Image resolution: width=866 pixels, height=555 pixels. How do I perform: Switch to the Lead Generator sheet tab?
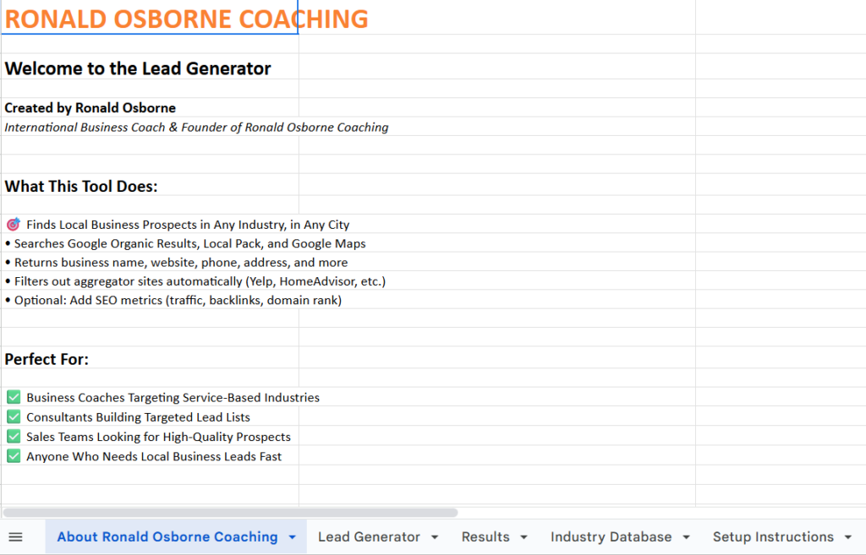[368, 536]
